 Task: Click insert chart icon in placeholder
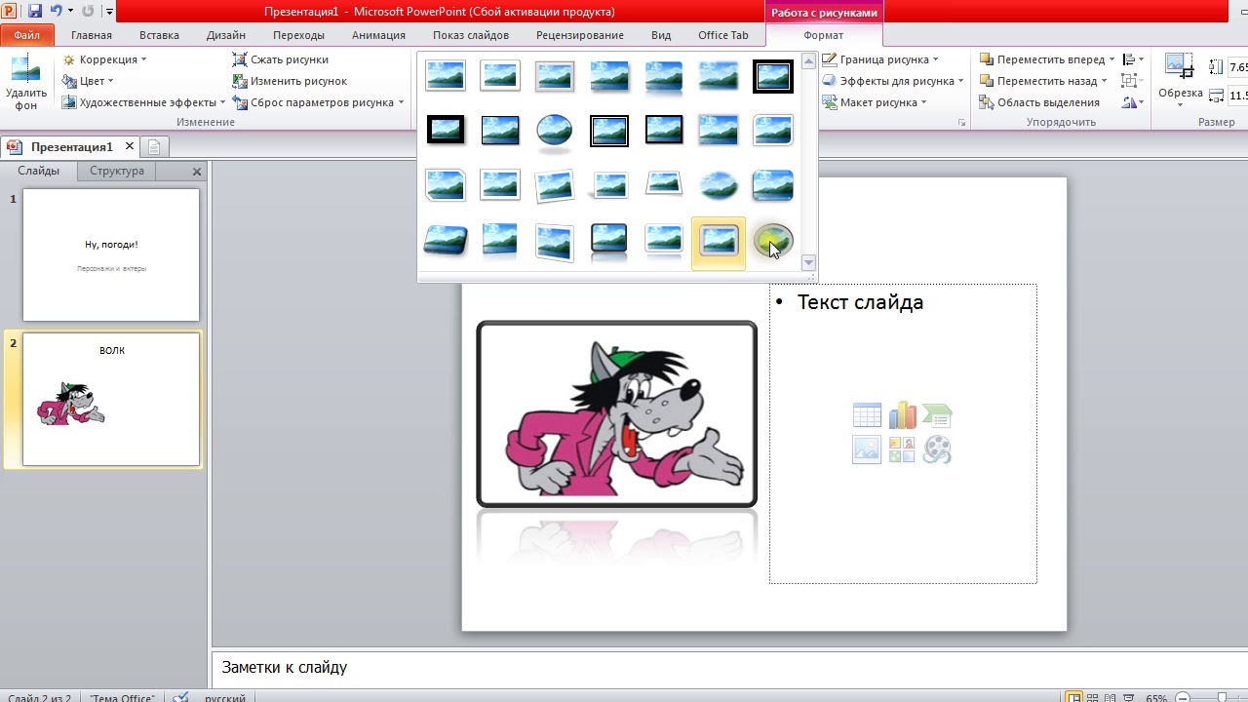(902, 416)
